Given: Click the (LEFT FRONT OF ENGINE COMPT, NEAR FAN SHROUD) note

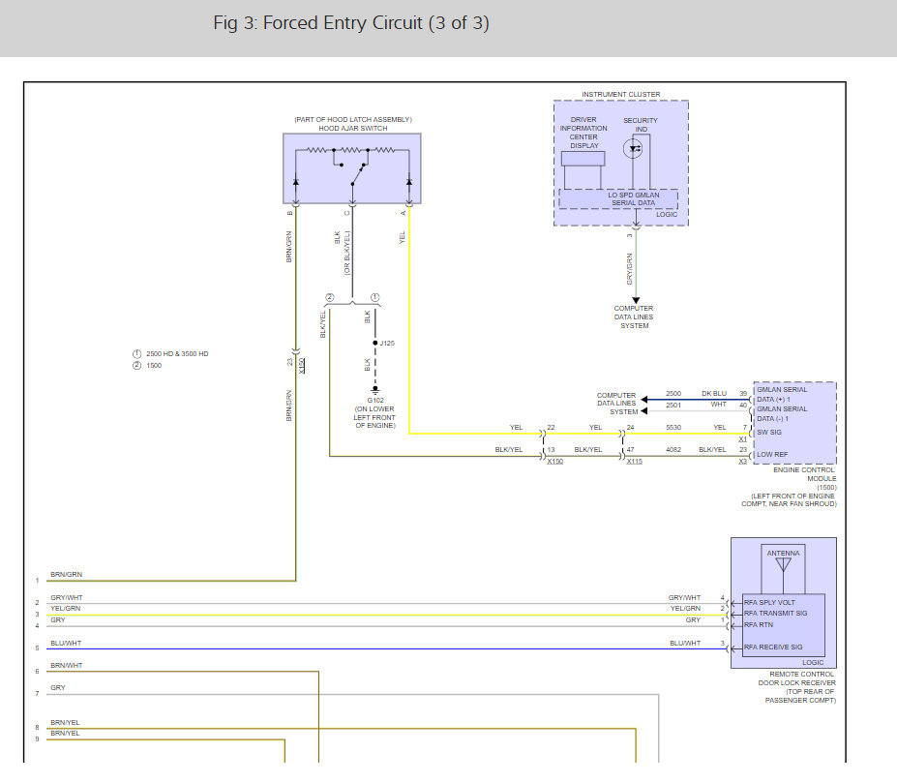Looking at the screenshot, I should [789, 499].
